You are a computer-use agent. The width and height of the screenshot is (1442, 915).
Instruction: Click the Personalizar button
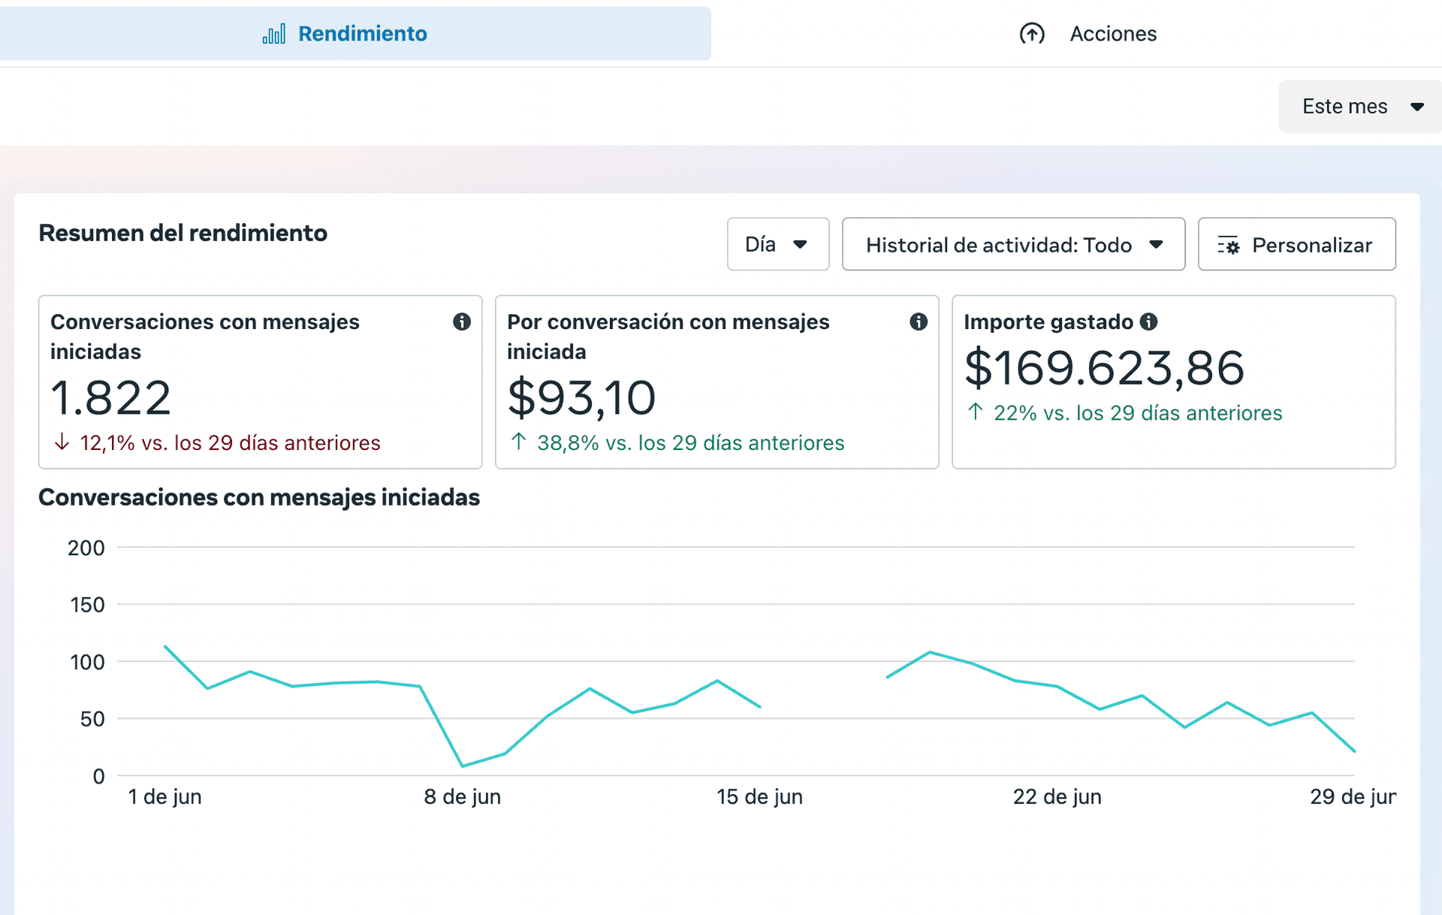pyautogui.click(x=1311, y=245)
